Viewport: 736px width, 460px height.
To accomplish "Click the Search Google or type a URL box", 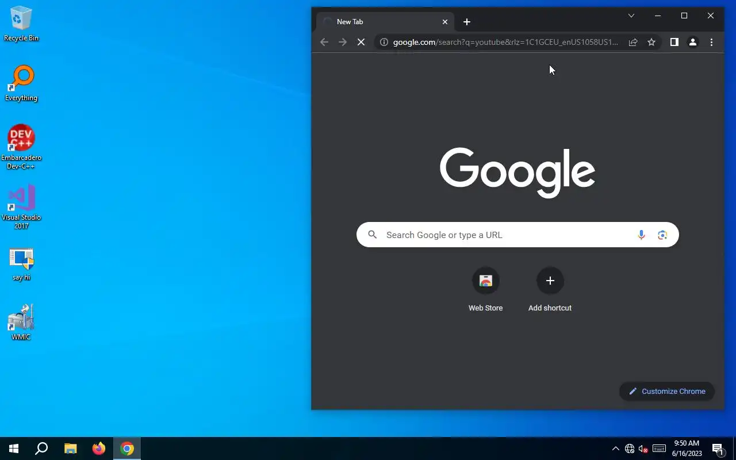I will coord(517,235).
